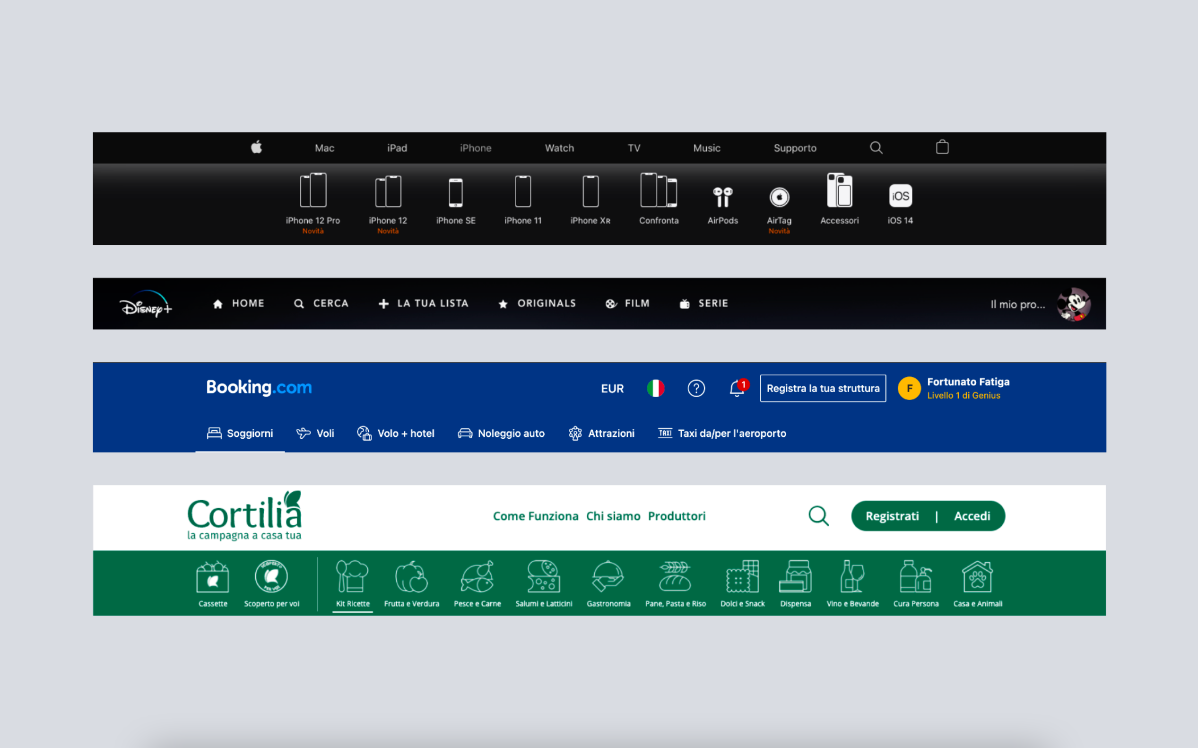Click the Apple logo in the nav bar

pos(256,147)
